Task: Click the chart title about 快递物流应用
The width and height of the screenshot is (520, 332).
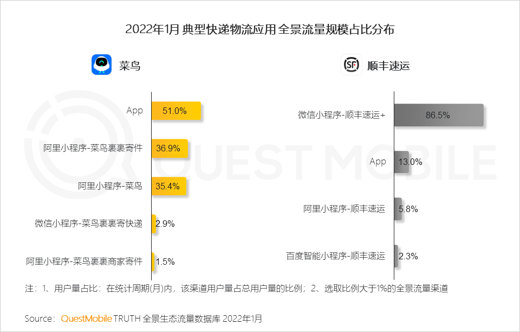Action: point(259,29)
